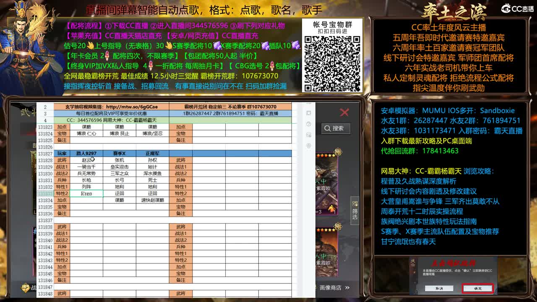
Task: Click the question-mark icon in the spreadsheet side strip
Action: pyautogui.click(x=309, y=124)
